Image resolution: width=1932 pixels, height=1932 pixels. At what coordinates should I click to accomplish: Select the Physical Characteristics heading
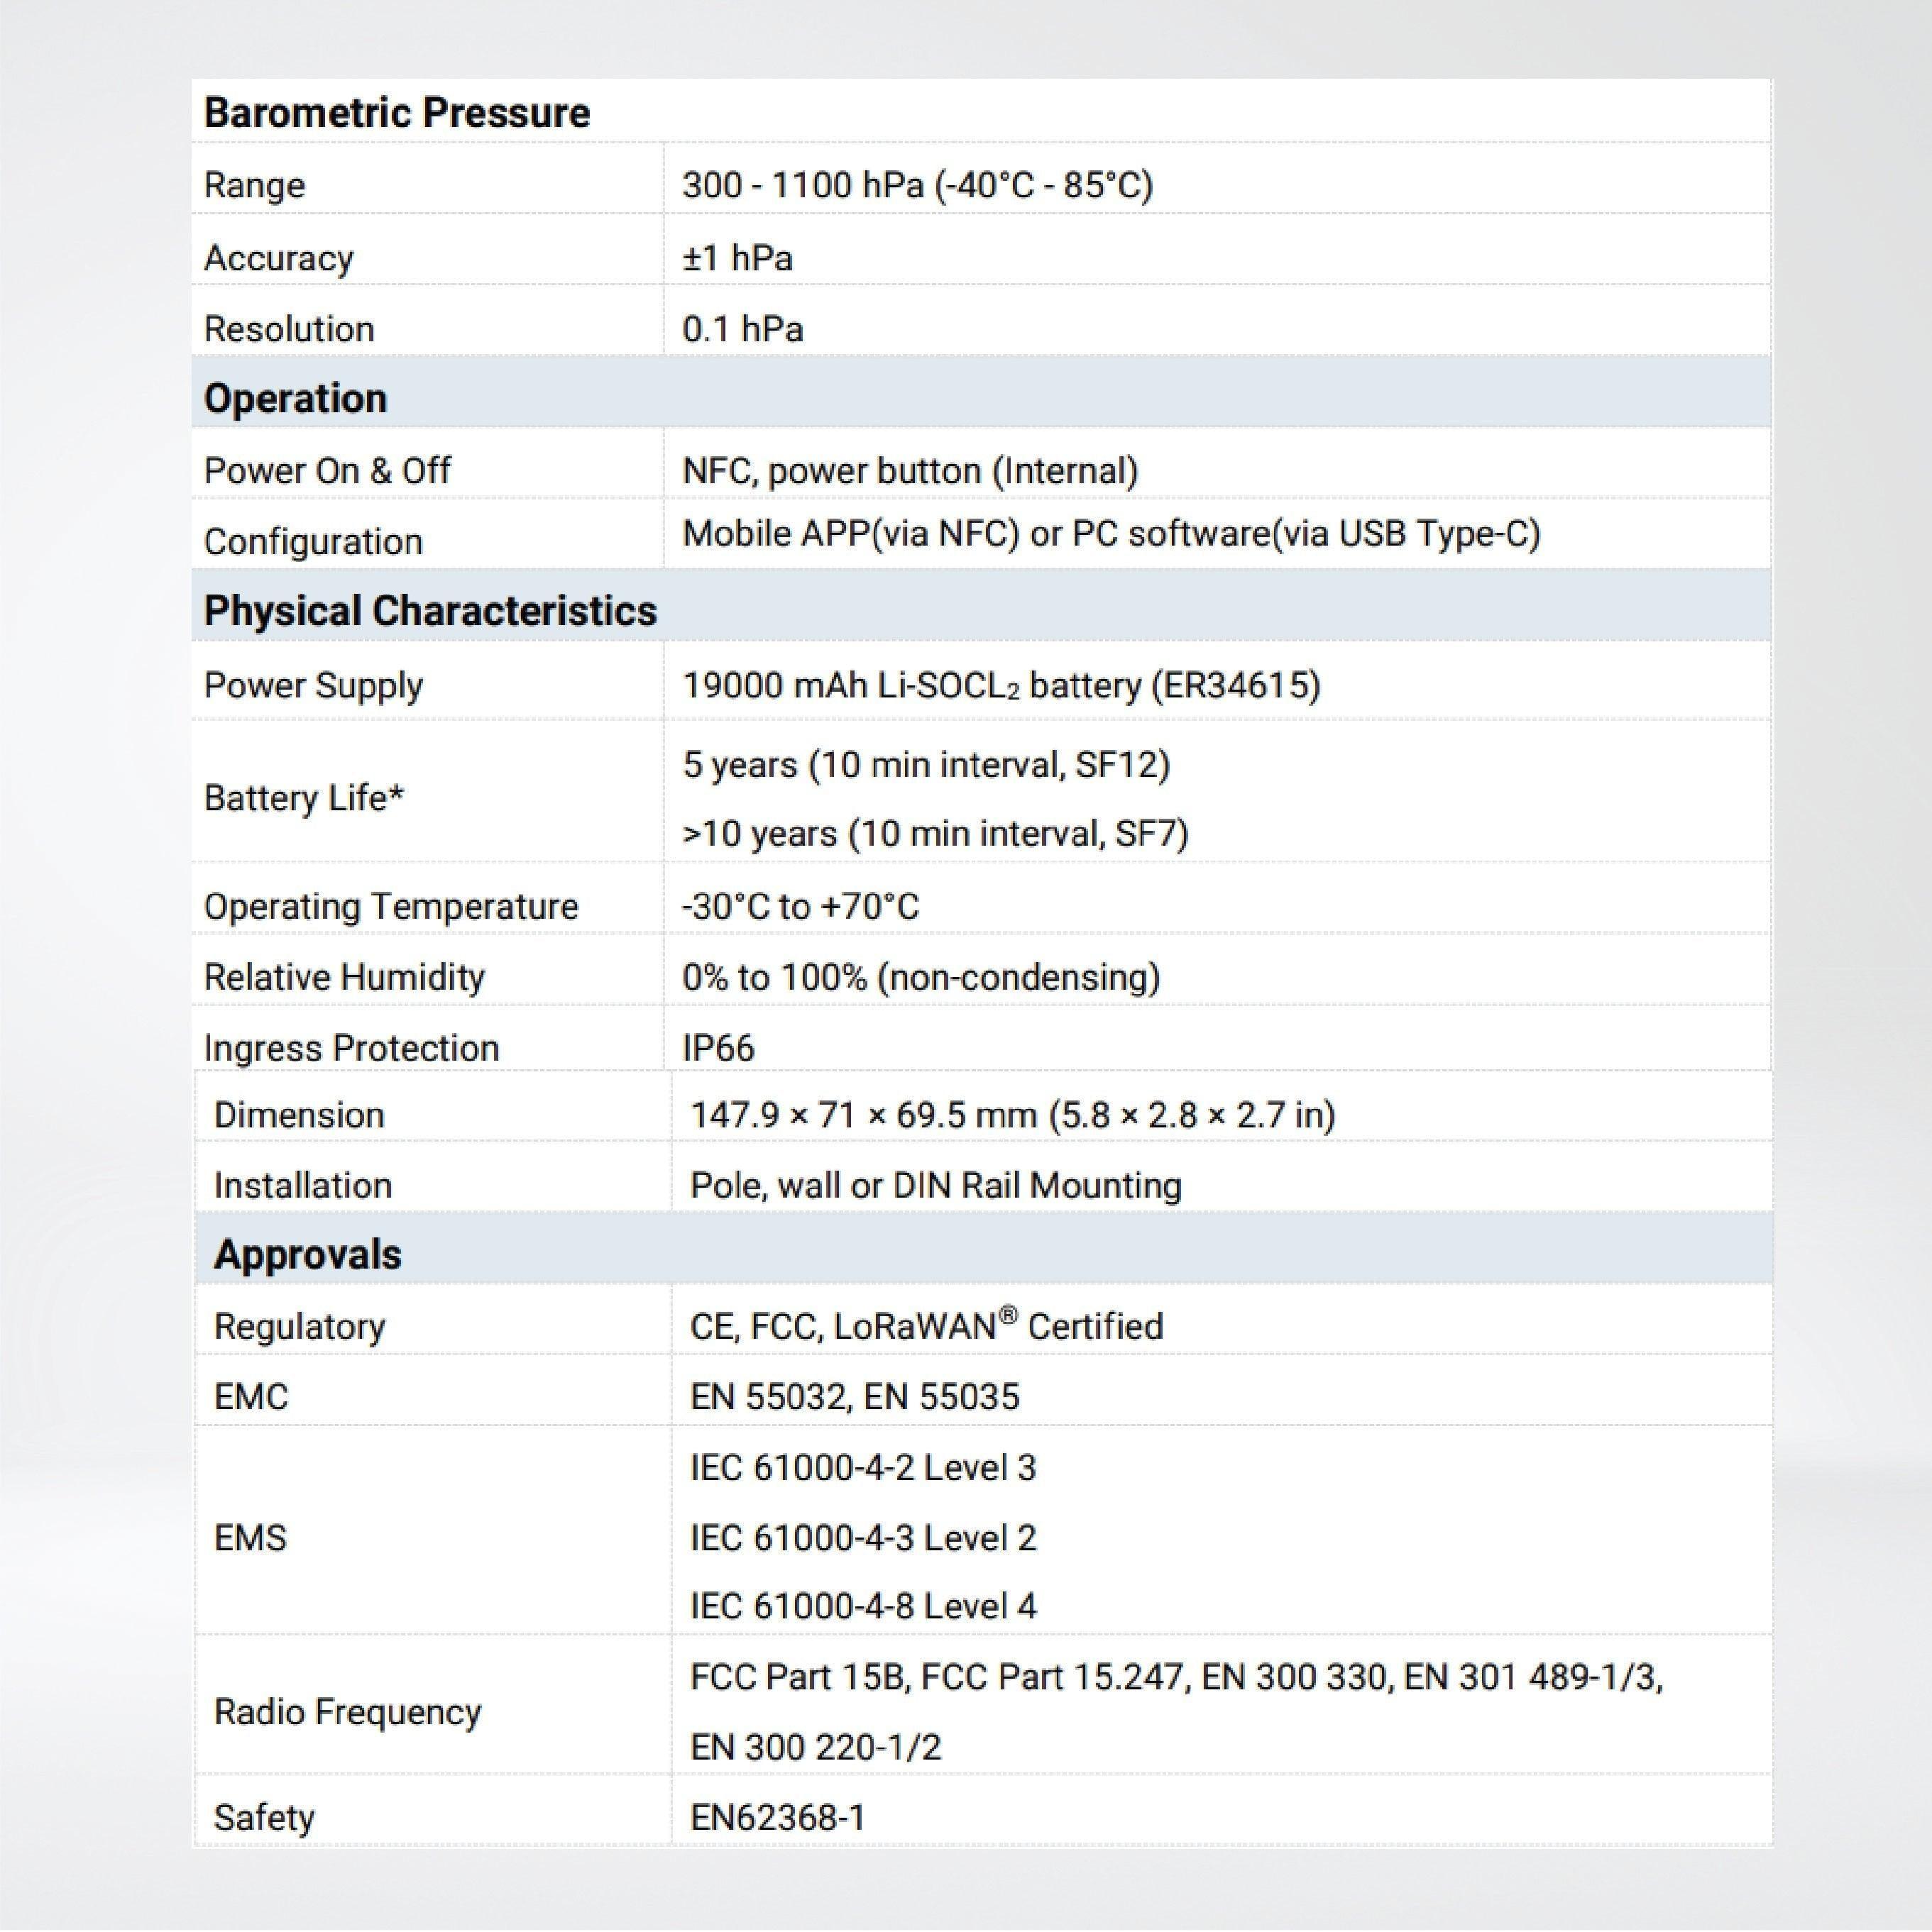pyautogui.click(x=430, y=611)
